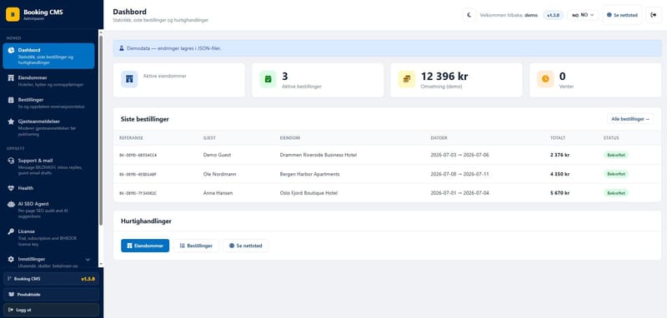Click Bekreftet status for Anna Hansen
This screenshot has height=318, width=667.
tap(616, 193)
